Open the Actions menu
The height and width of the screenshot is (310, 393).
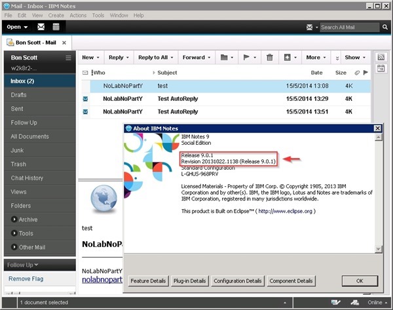coord(78,15)
